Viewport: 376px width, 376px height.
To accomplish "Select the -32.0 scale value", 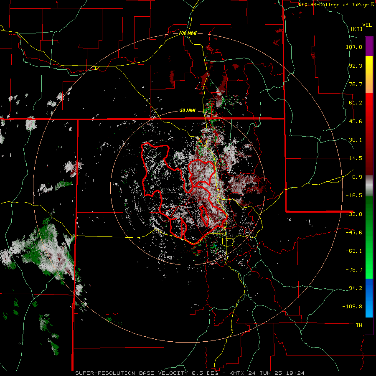I will pyautogui.click(x=354, y=214).
